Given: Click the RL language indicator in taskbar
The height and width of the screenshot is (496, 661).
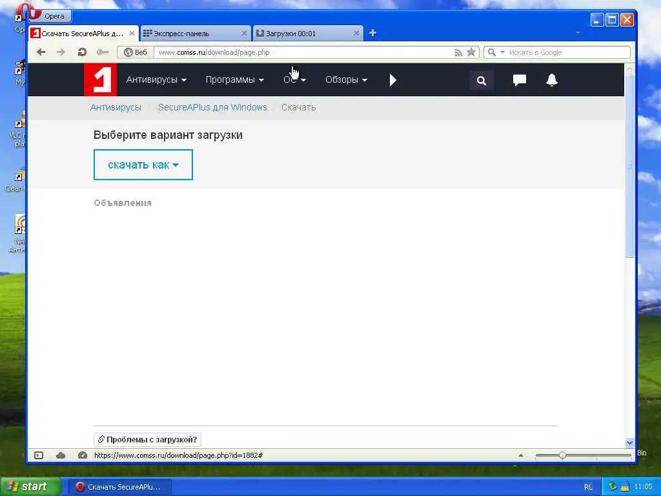Looking at the screenshot, I should pos(588,487).
